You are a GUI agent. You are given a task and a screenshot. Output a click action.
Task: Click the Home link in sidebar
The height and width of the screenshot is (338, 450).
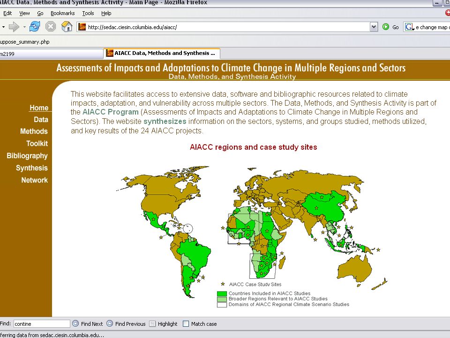coord(39,108)
